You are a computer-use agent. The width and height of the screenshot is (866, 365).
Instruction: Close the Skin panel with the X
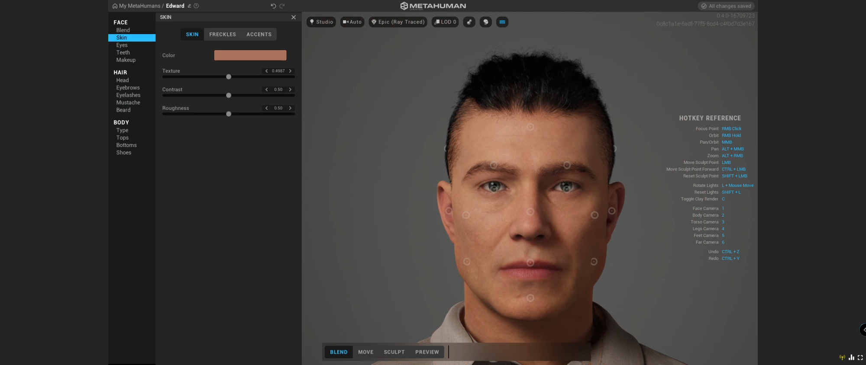point(294,17)
